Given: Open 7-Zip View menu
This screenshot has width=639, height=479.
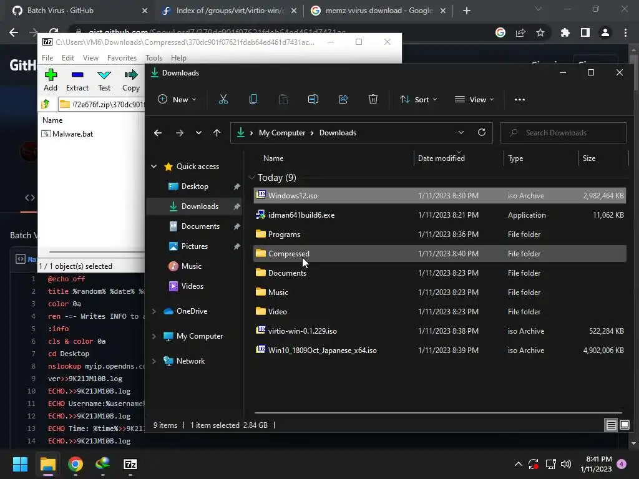Looking at the screenshot, I should click(90, 58).
